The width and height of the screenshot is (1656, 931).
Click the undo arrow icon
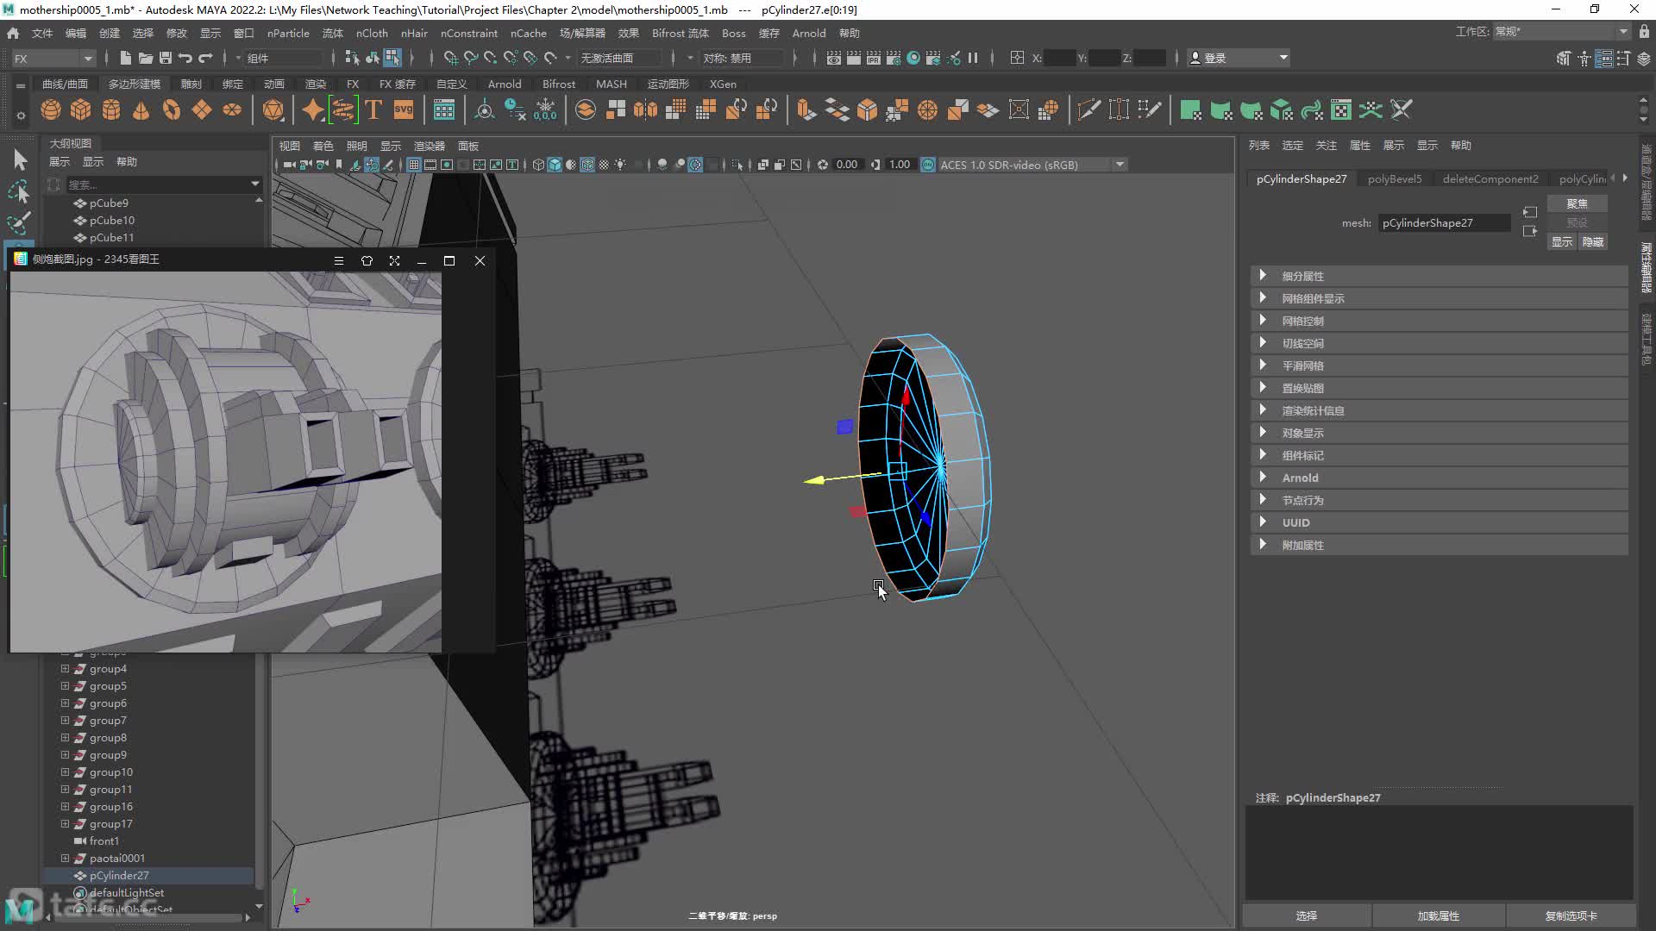pos(185,58)
